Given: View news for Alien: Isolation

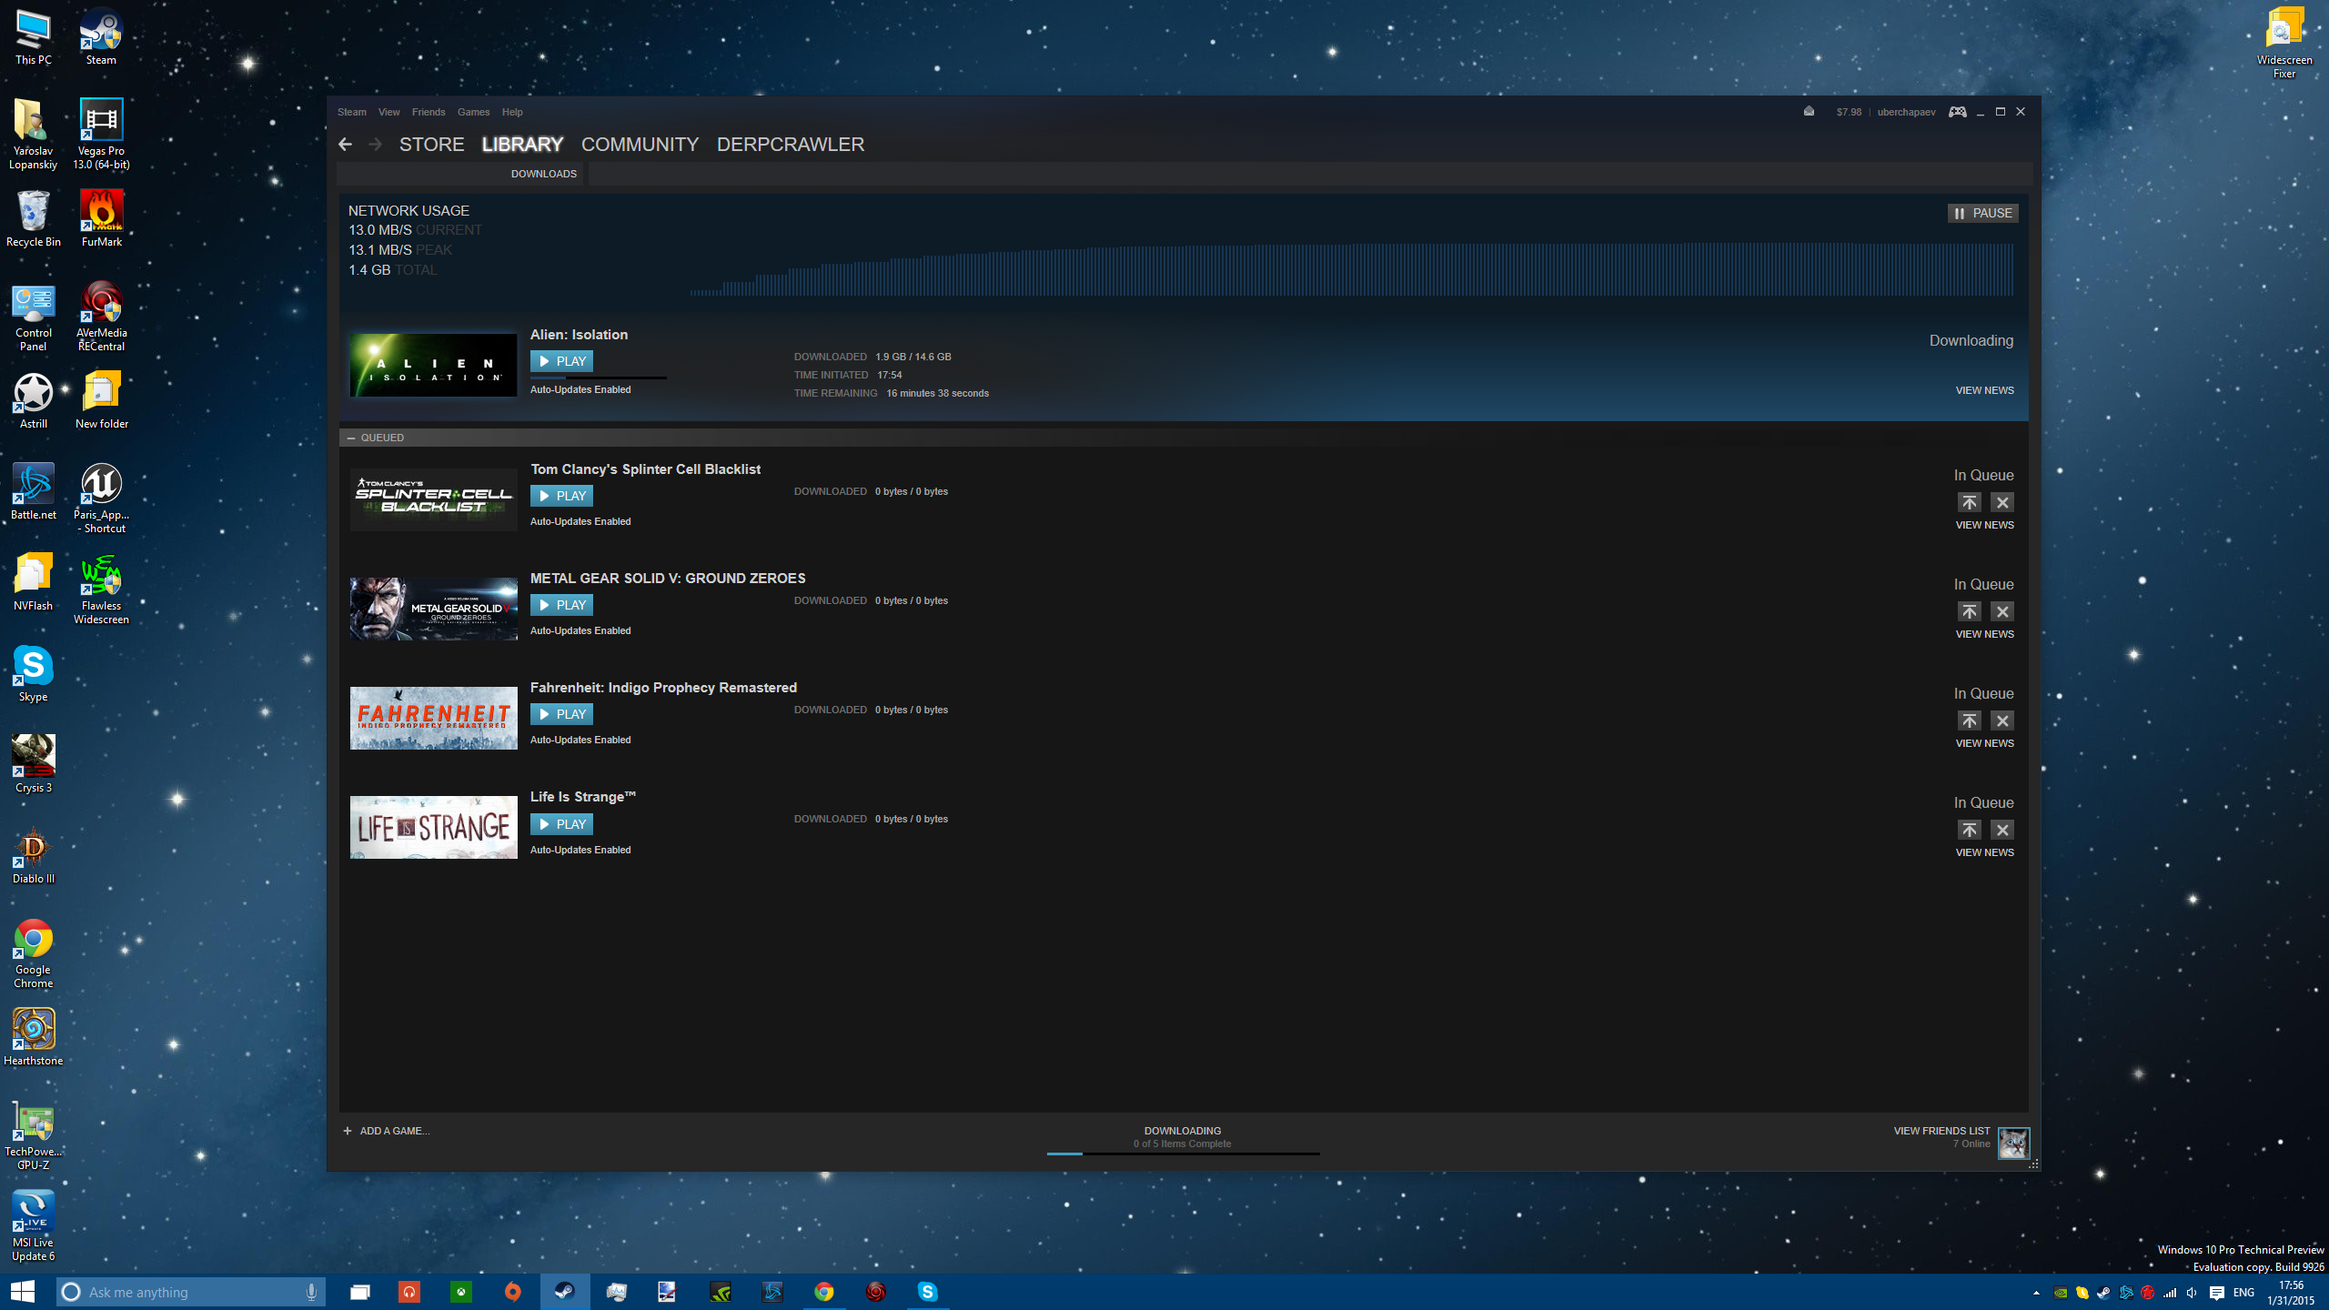Looking at the screenshot, I should click(x=1984, y=390).
